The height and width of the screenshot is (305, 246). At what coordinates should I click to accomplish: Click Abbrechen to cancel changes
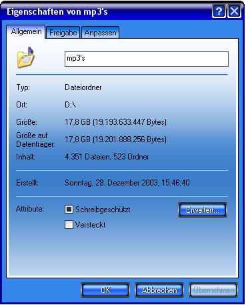[x=159, y=290]
